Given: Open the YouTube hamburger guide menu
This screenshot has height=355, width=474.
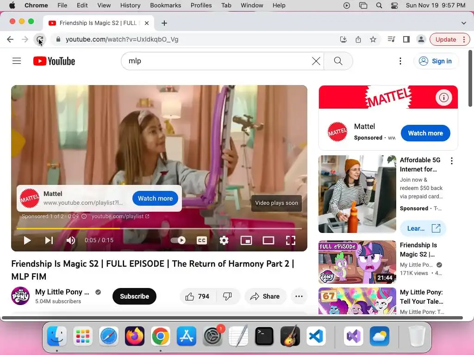Looking at the screenshot, I should [17, 61].
